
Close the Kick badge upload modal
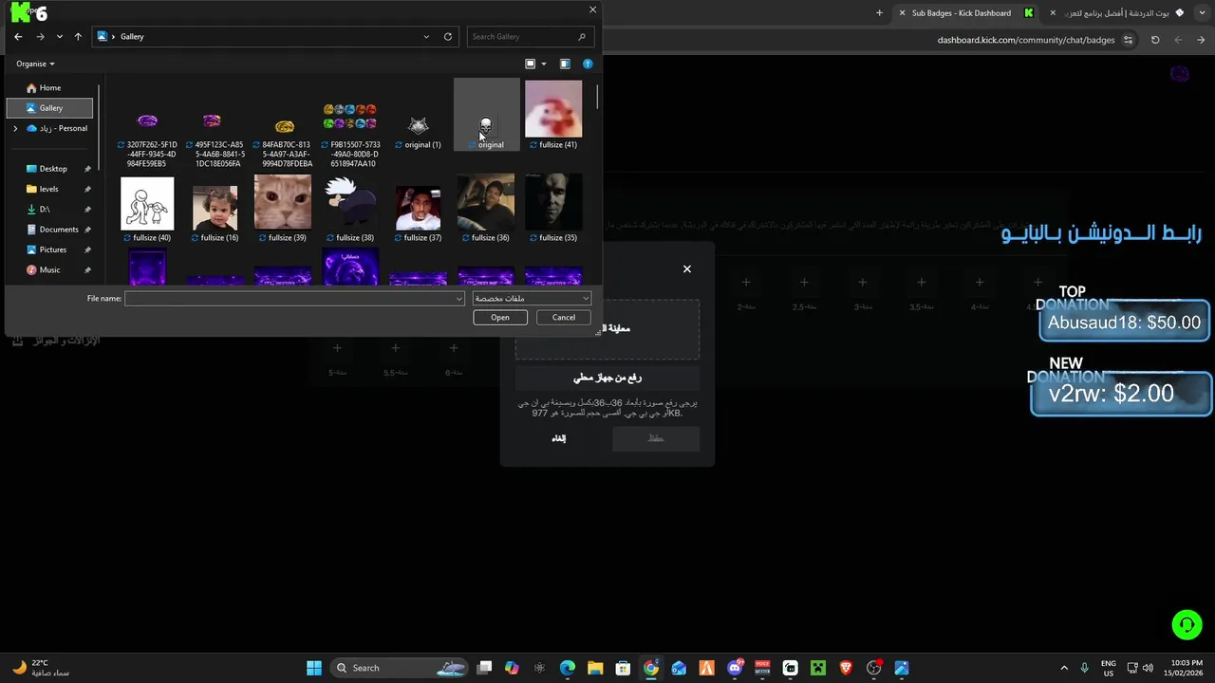tap(687, 268)
